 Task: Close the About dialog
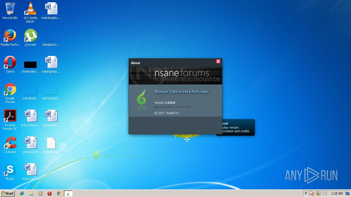(218, 61)
